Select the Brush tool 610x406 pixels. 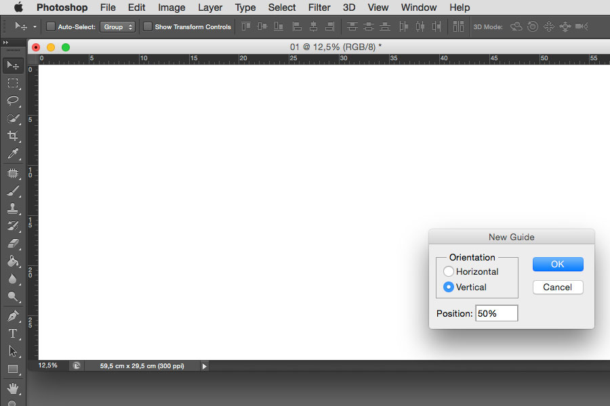(13, 191)
